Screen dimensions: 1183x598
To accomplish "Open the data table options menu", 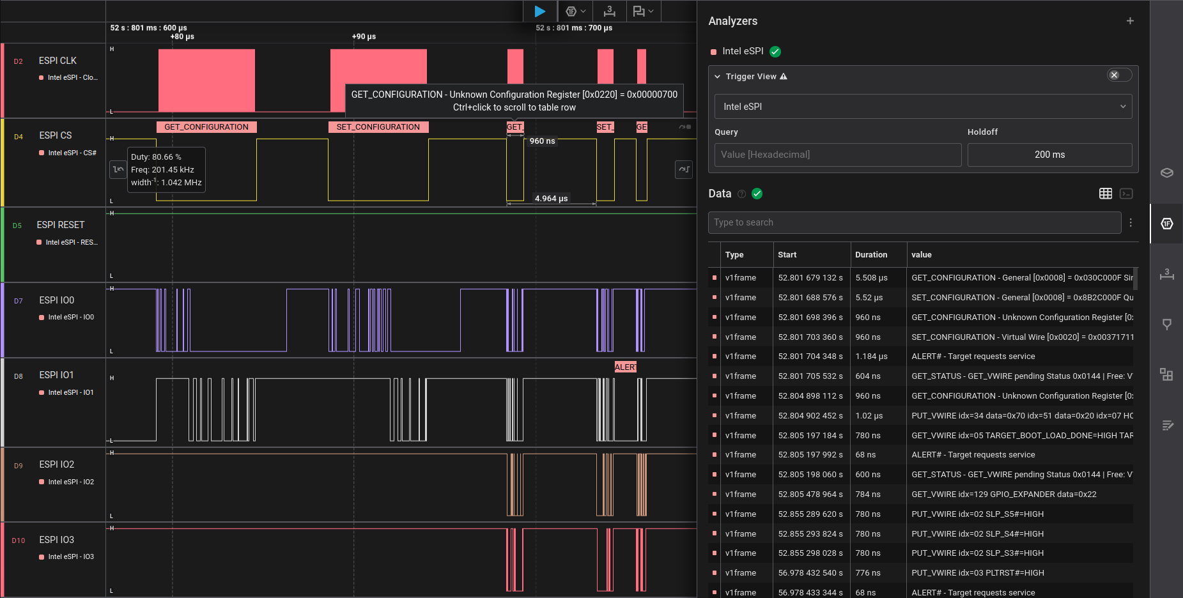I will [x=1131, y=222].
